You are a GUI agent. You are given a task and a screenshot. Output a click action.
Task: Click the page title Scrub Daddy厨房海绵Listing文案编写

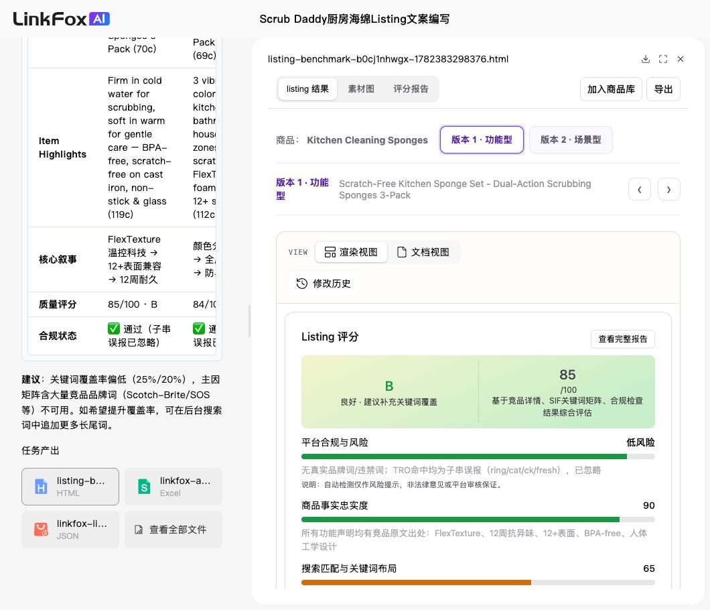point(354,19)
